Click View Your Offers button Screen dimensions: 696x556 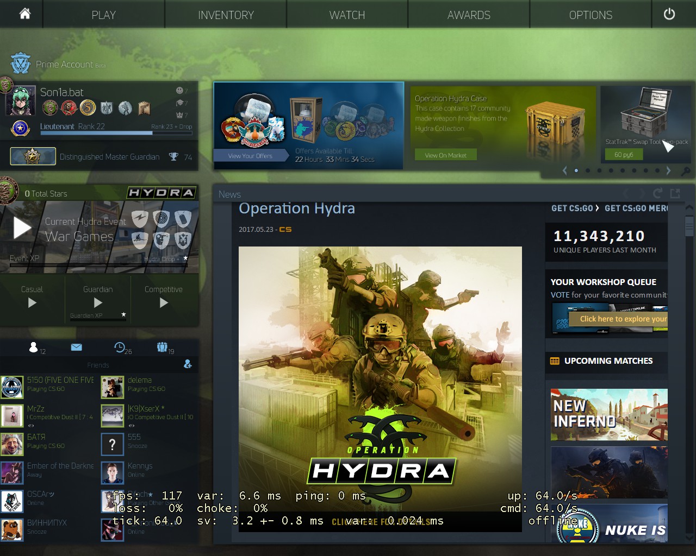pyautogui.click(x=250, y=156)
